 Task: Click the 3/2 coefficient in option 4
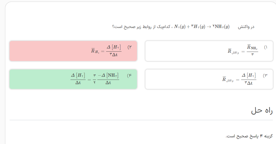tap(94, 79)
